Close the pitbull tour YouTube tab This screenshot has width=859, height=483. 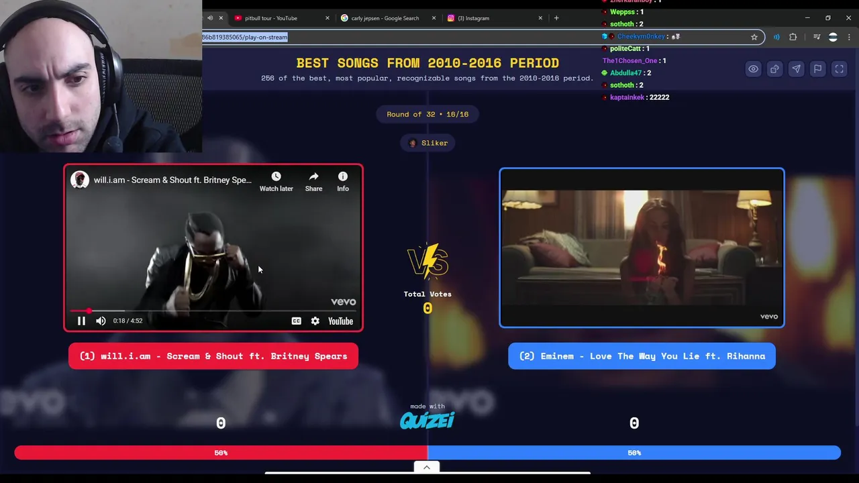click(x=327, y=18)
